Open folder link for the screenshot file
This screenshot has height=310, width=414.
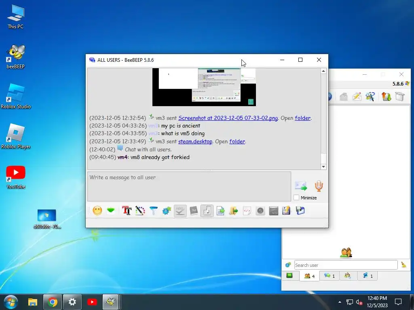coord(302,118)
